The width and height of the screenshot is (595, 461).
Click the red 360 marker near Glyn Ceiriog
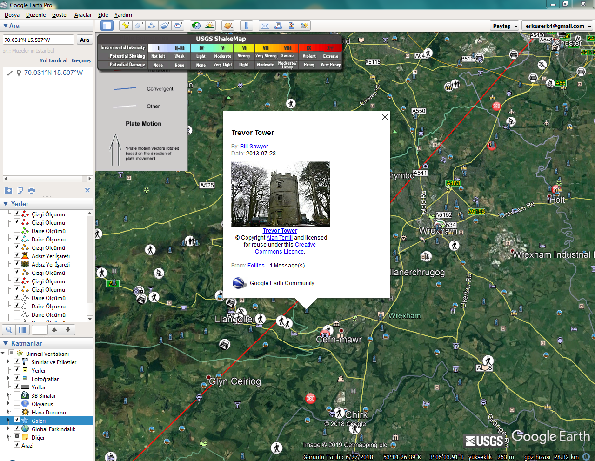click(x=310, y=398)
